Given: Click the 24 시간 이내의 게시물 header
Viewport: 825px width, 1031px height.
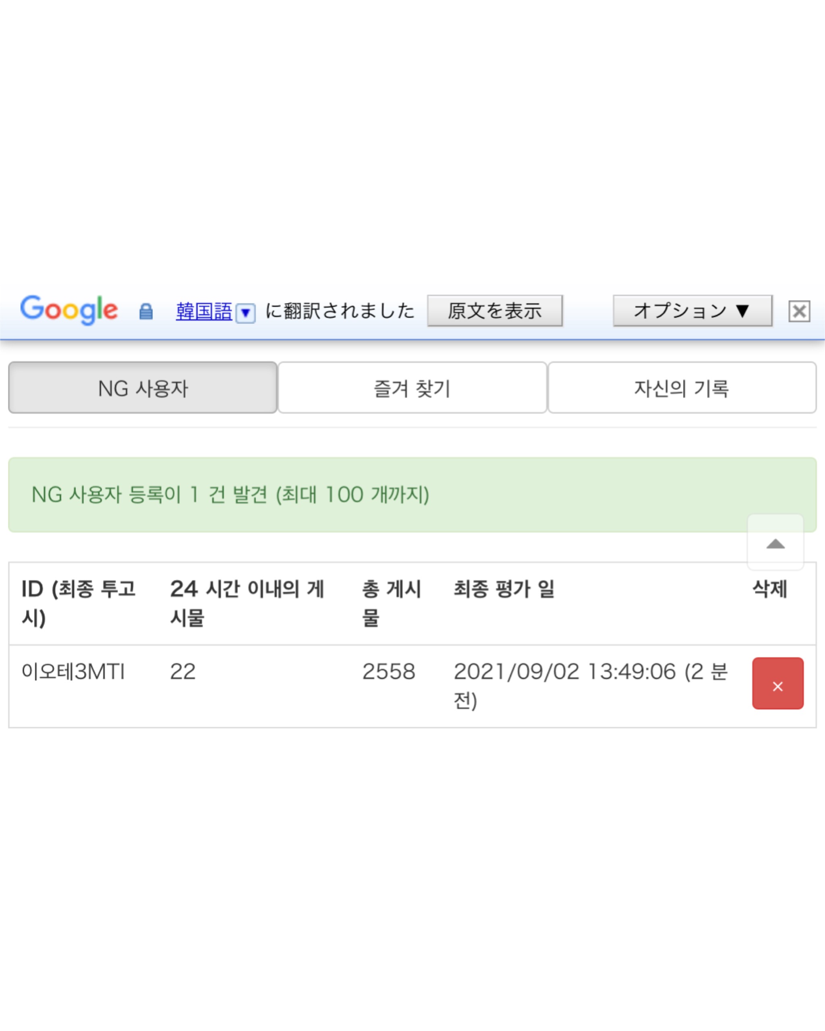Looking at the screenshot, I should [x=247, y=603].
